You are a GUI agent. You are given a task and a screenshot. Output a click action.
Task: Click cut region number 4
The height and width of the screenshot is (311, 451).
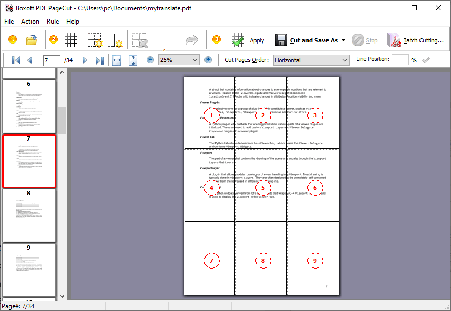[x=211, y=188]
